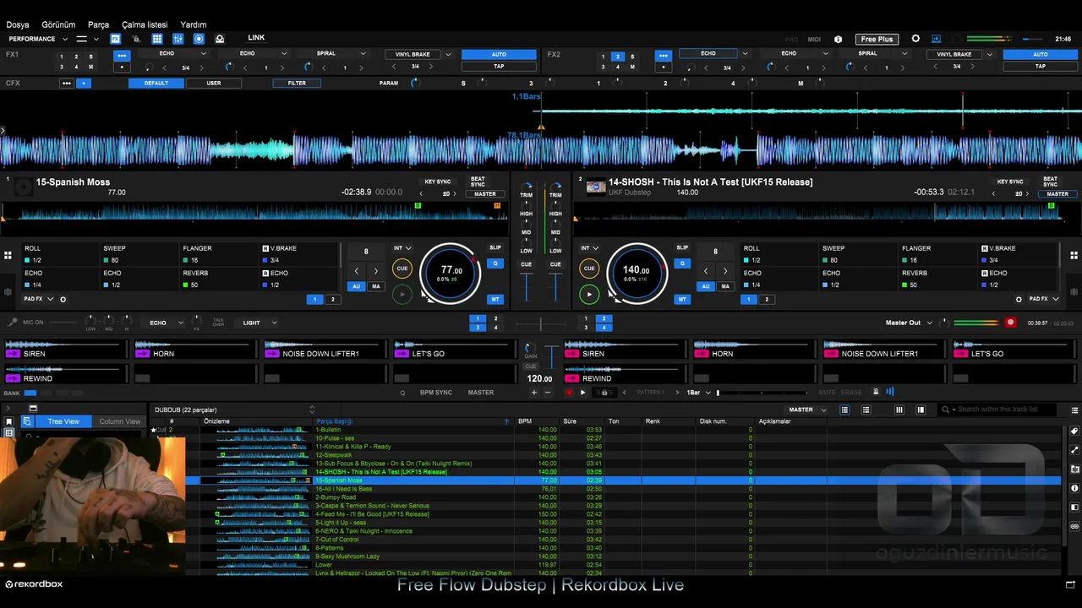This screenshot has height=608, width=1082.
Task: Select the CFX USER bank
Action: tap(214, 84)
